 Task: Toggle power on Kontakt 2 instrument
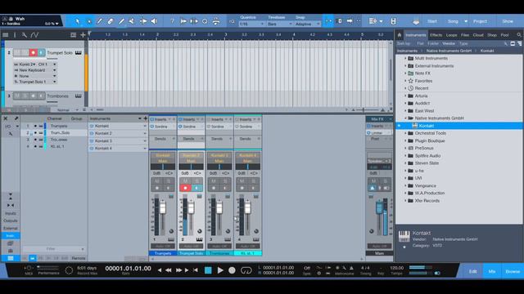[92, 133]
